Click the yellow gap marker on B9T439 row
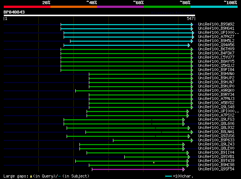The image size is (241, 179). (x=154, y=162)
